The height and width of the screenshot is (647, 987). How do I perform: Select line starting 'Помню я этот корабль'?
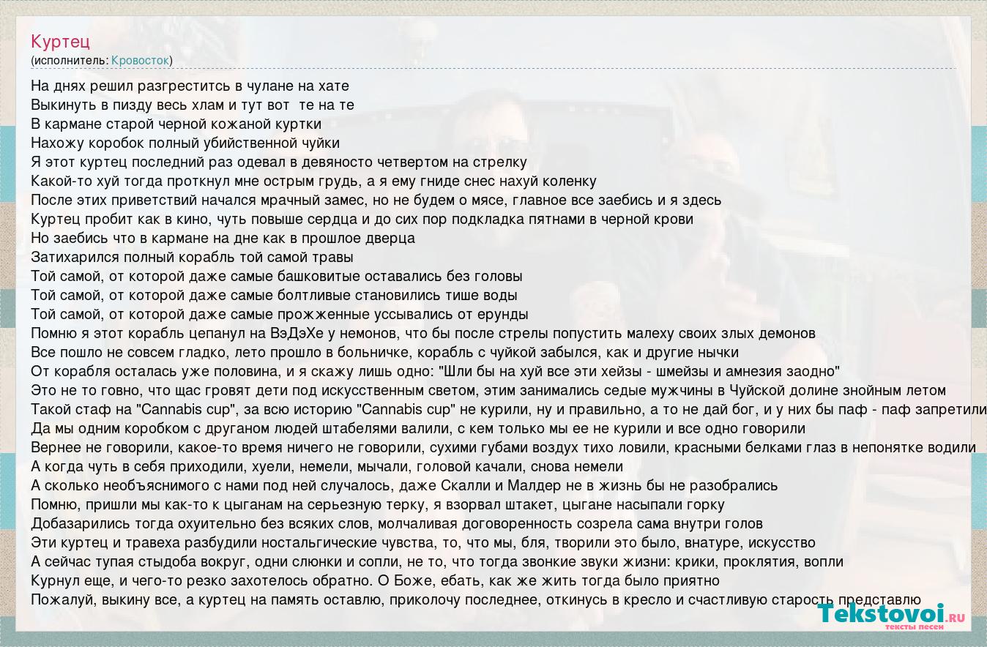(422, 333)
